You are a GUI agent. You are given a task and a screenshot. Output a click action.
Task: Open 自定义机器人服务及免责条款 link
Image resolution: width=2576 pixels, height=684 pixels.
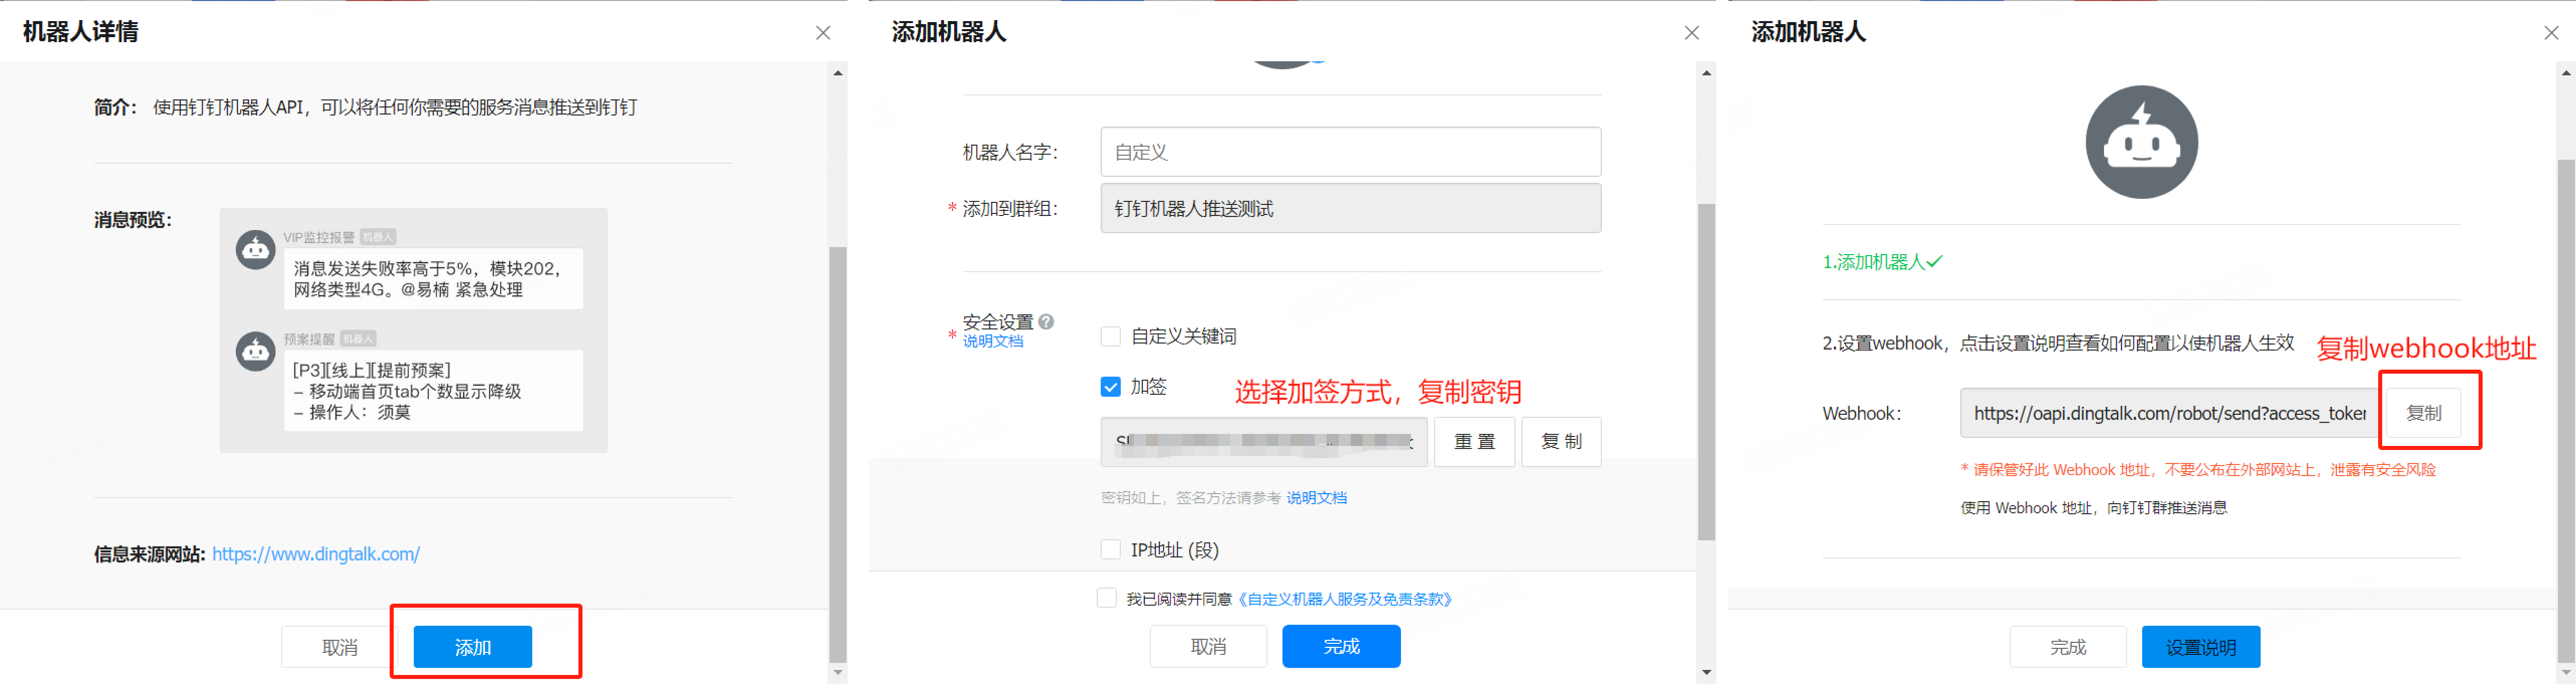coord(1345,599)
